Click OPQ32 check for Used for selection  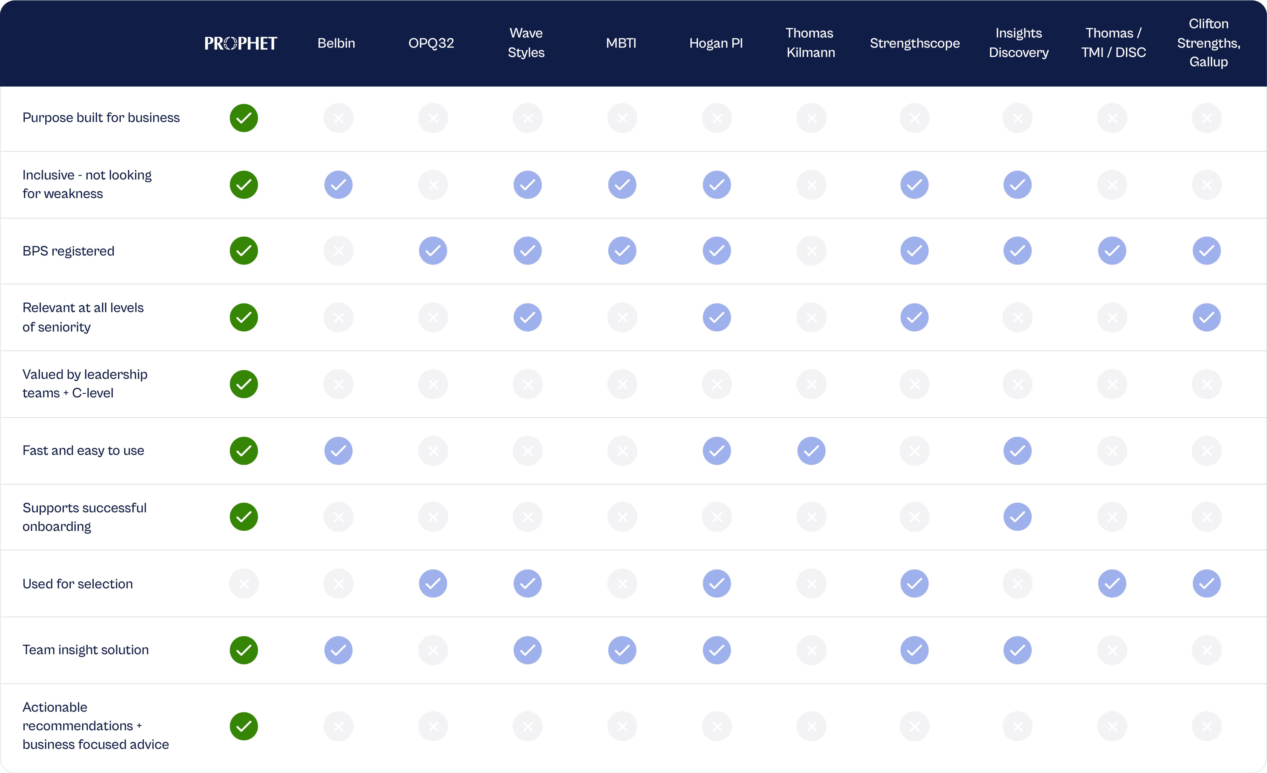tap(433, 584)
